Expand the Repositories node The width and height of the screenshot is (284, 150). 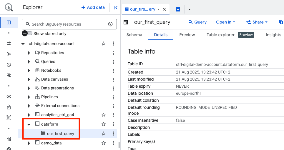click(x=29, y=53)
